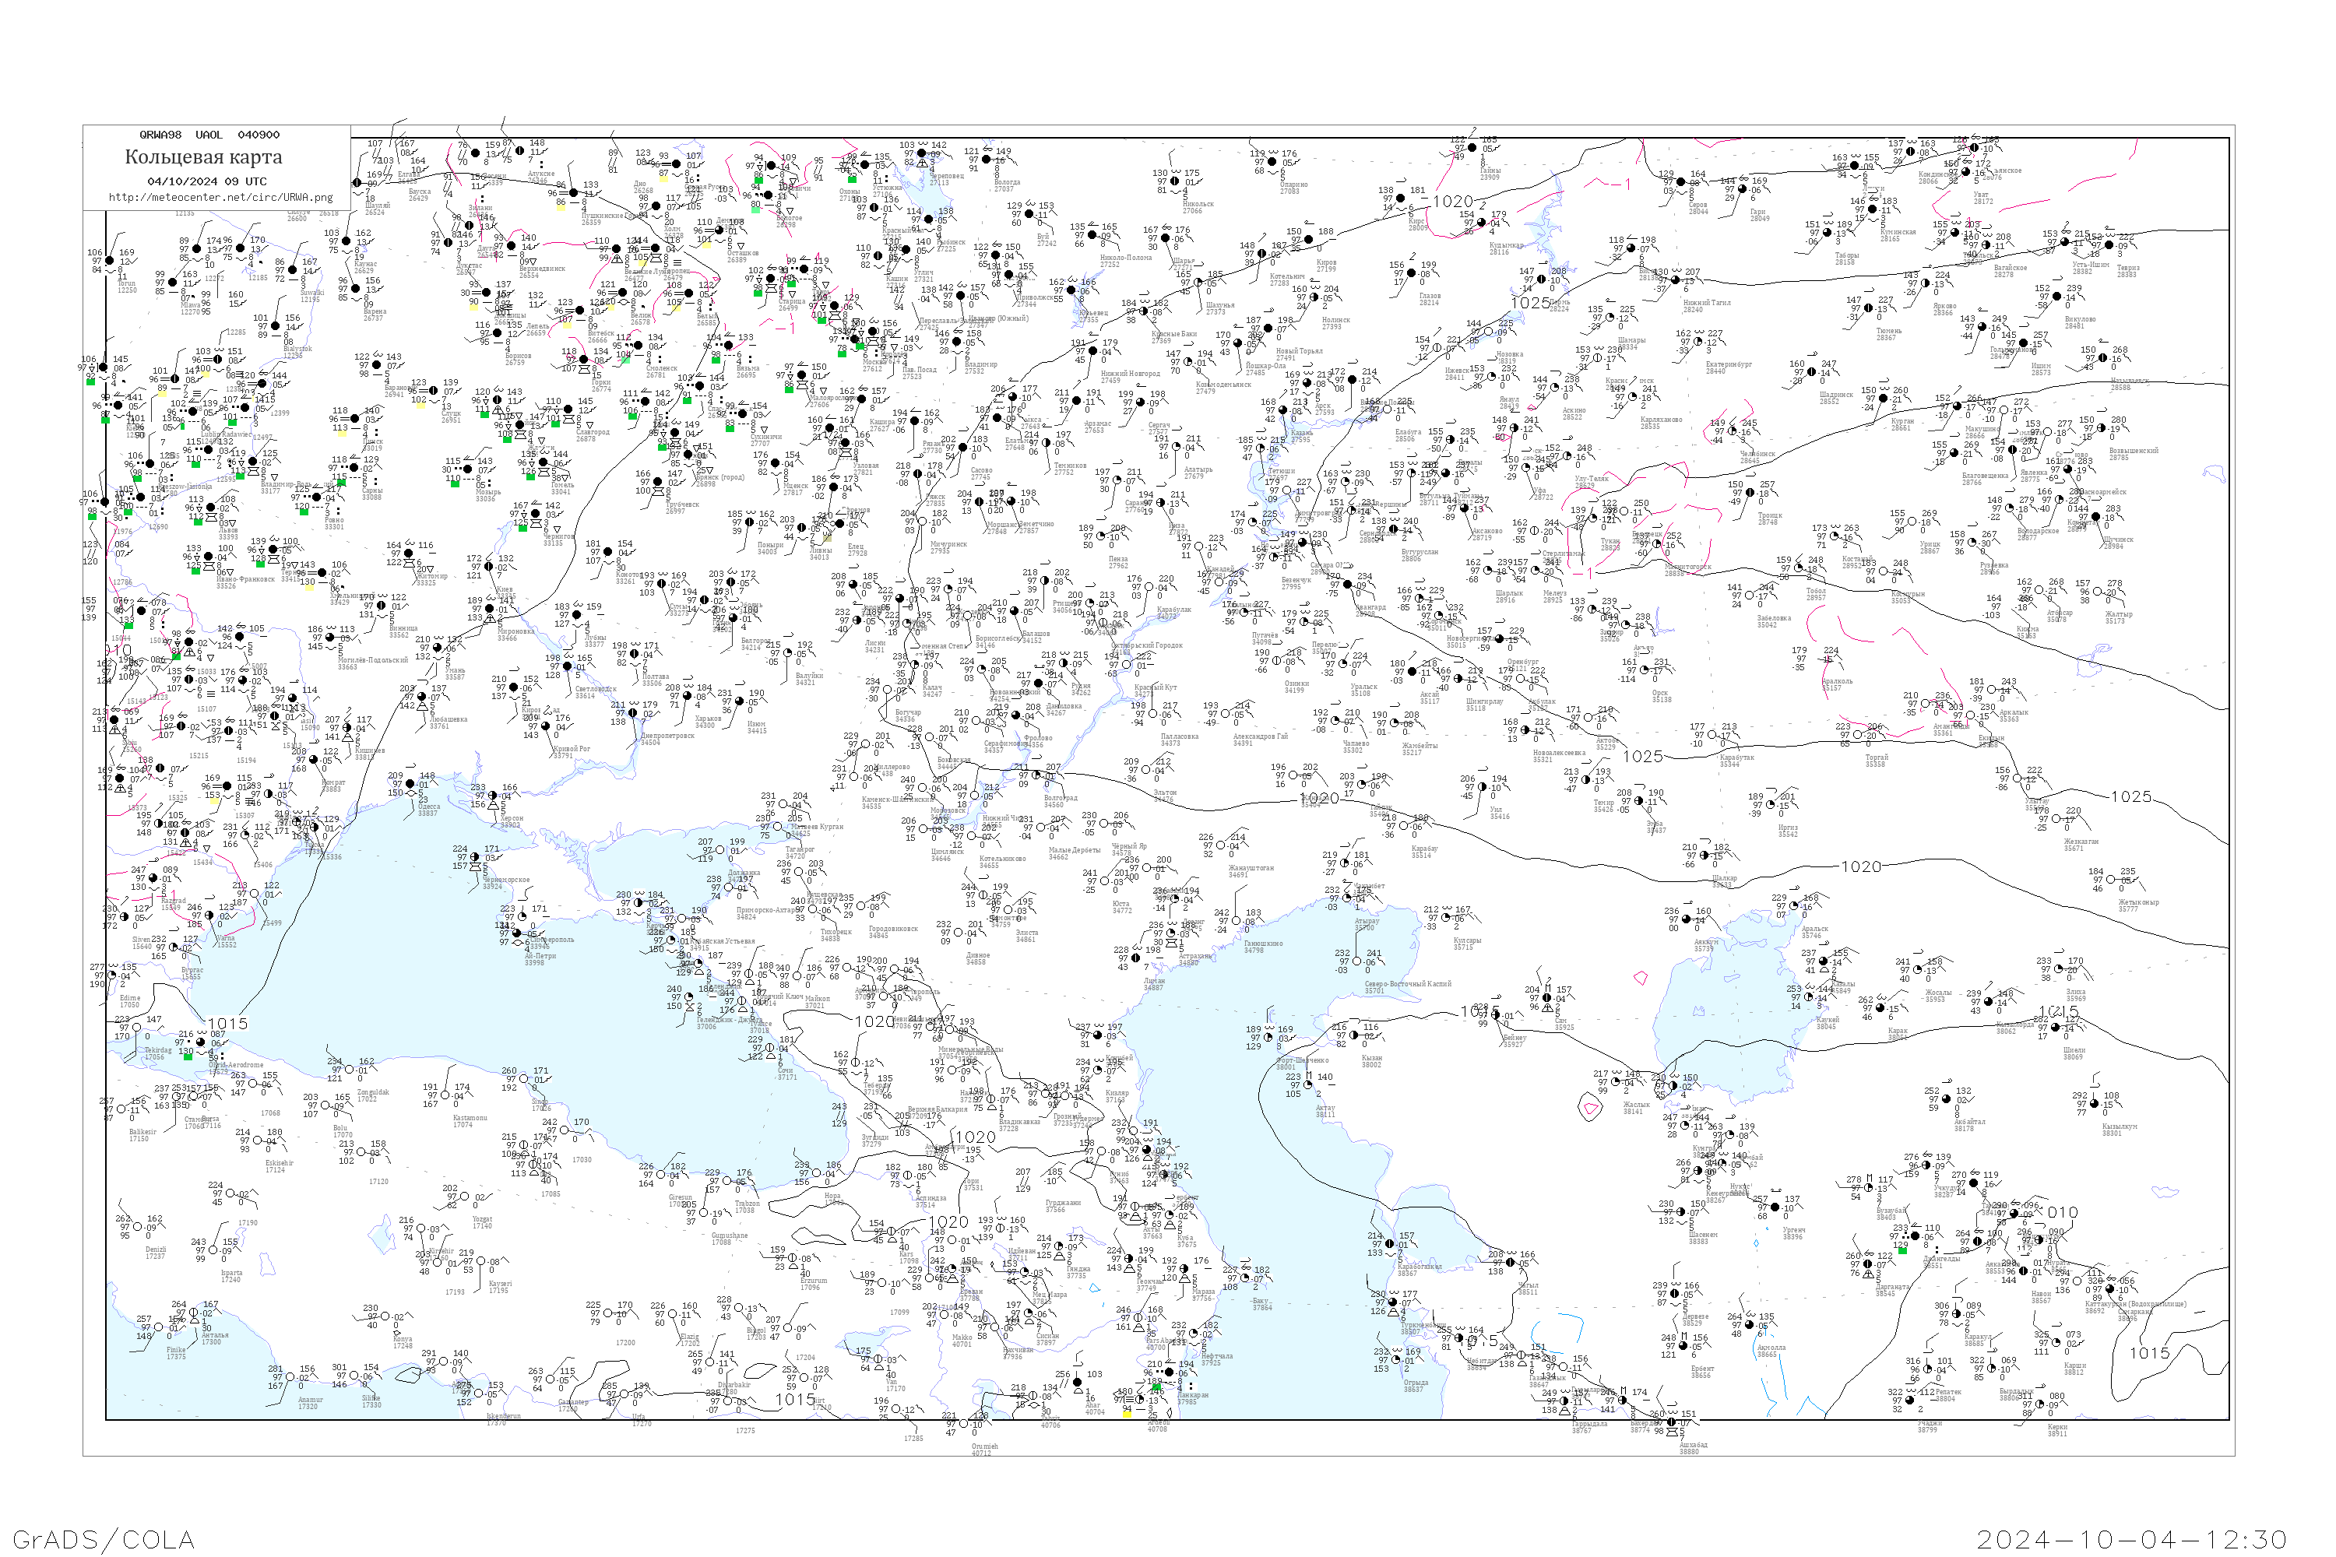Click the 1015 isobar label near Tekirdag

pyautogui.click(x=227, y=1023)
